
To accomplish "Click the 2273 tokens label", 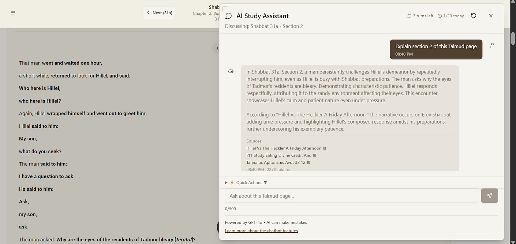I will point(278,169).
